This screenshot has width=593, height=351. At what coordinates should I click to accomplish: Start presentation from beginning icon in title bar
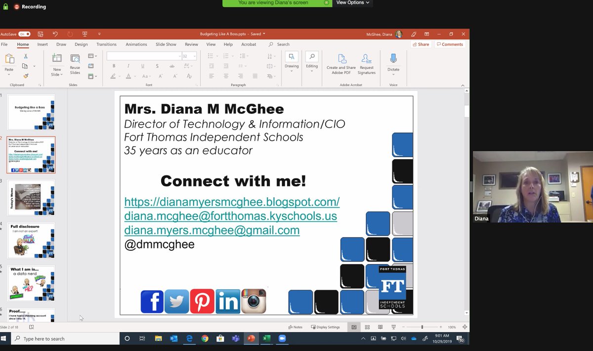pos(85,34)
